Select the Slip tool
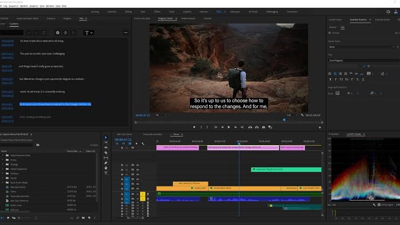400x225 pixels. click(x=106, y=158)
